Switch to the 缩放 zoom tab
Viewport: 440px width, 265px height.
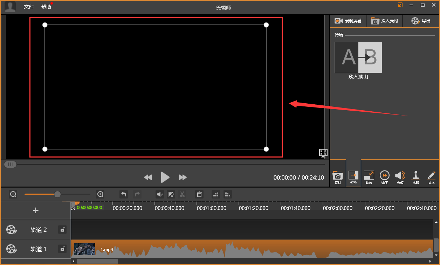point(369,177)
